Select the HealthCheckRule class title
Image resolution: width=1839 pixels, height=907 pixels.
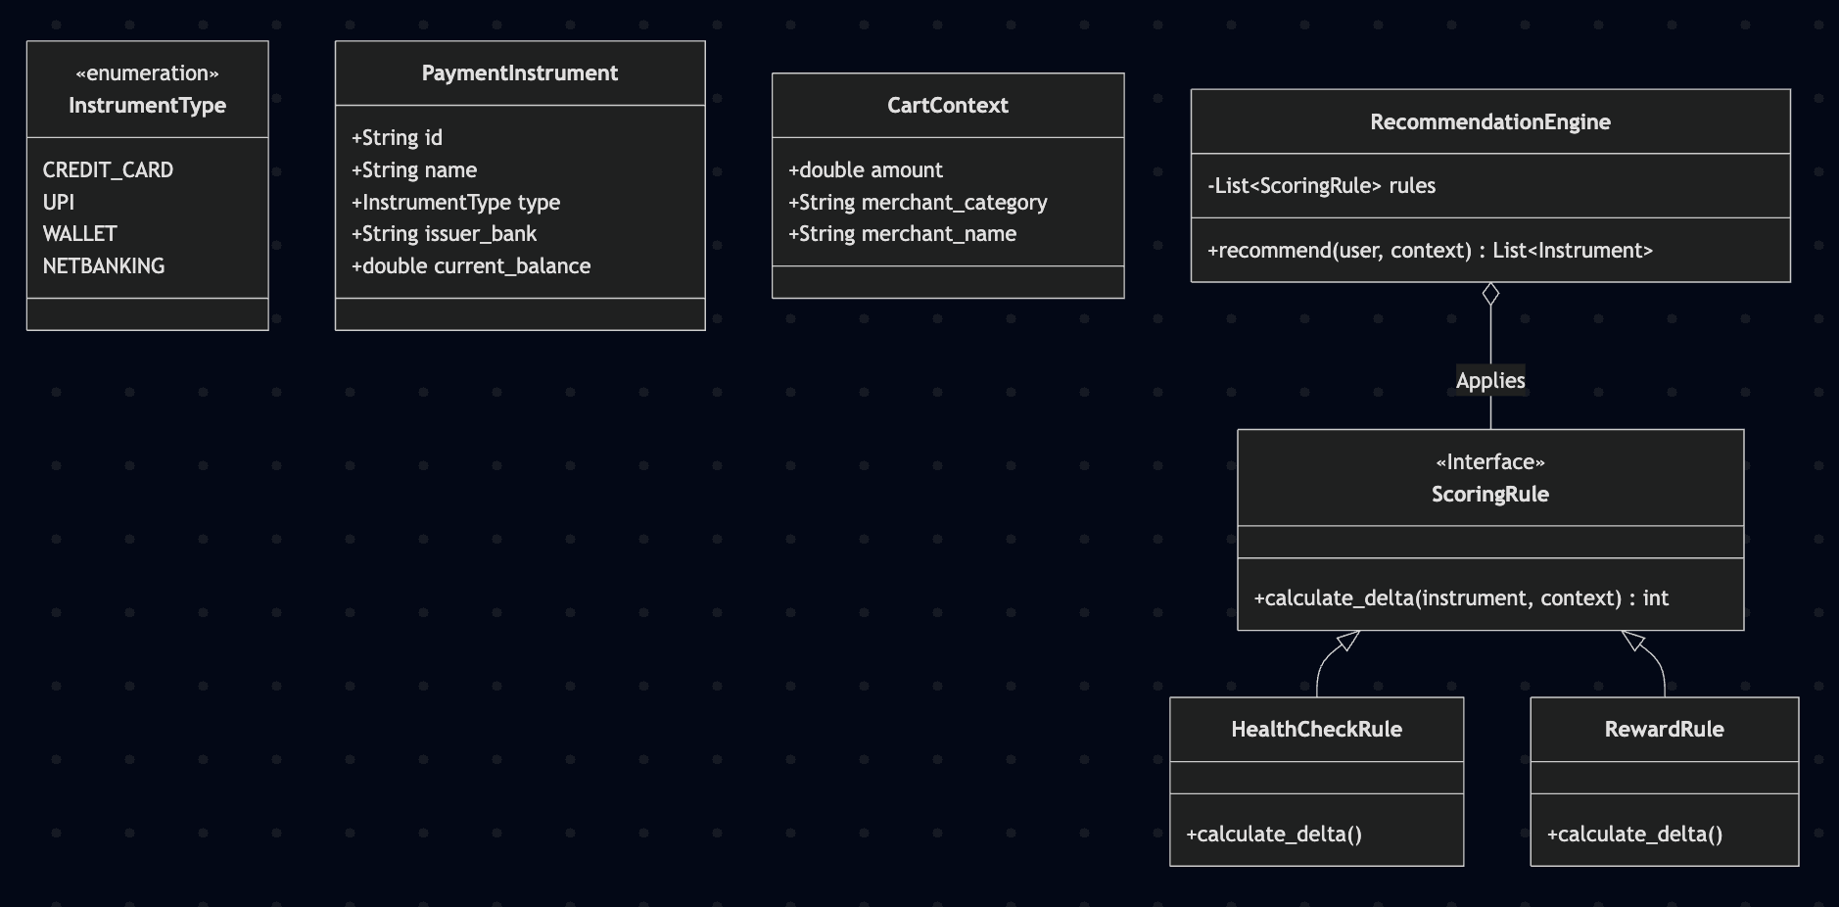click(1316, 729)
